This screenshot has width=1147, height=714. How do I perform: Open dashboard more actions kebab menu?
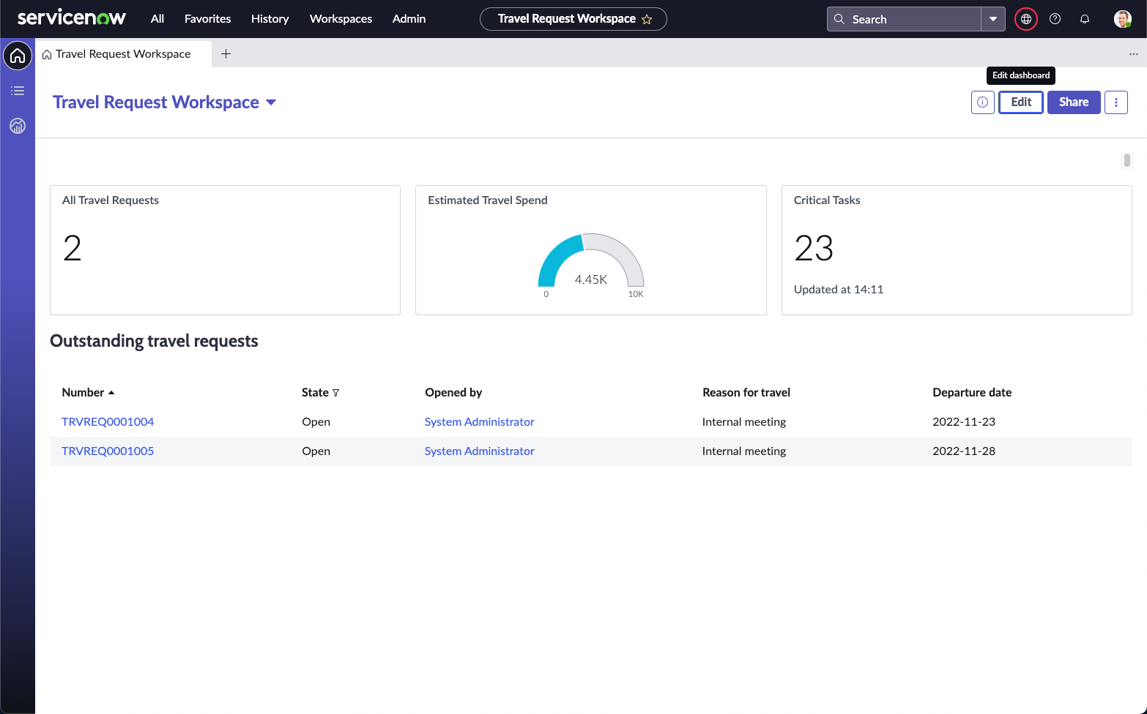tap(1116, 102)
